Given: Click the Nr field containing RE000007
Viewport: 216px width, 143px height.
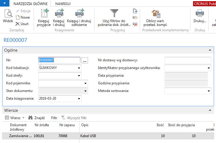Looking at the screenshot, I should coord(59,60).
